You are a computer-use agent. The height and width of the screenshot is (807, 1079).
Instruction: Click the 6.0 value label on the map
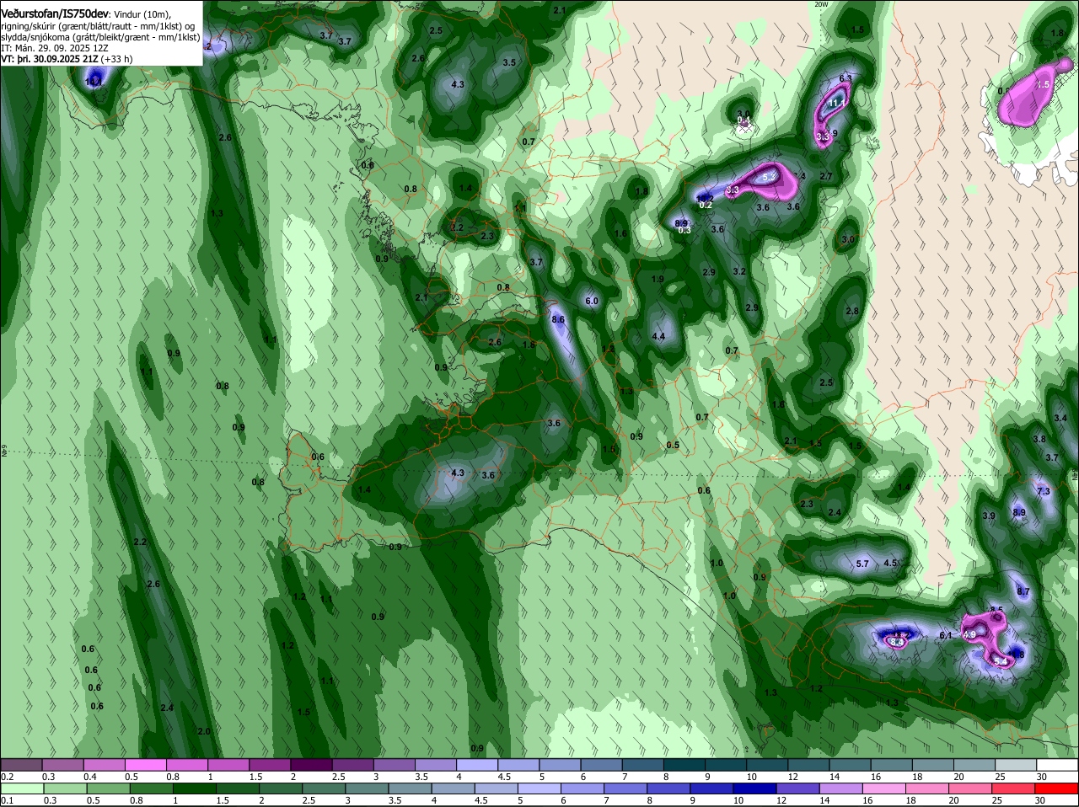point(591,302)
